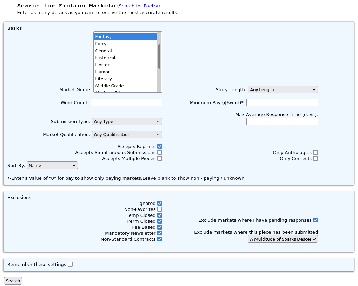The image size is (358, 286).
Task: Click the genre list scrollbar thumb
Action: coord(159,56)
